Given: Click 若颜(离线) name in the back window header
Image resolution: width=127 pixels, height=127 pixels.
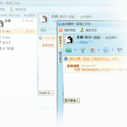Looking at the screenshot, I should point(59,17).
